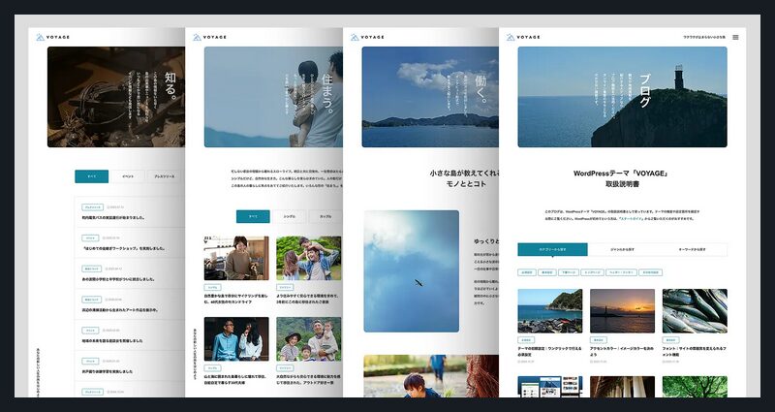This screenshot has width=775, height=412.
Task: Select the カテゴリーから探す tab on the blog page
Action: point(552,249)
